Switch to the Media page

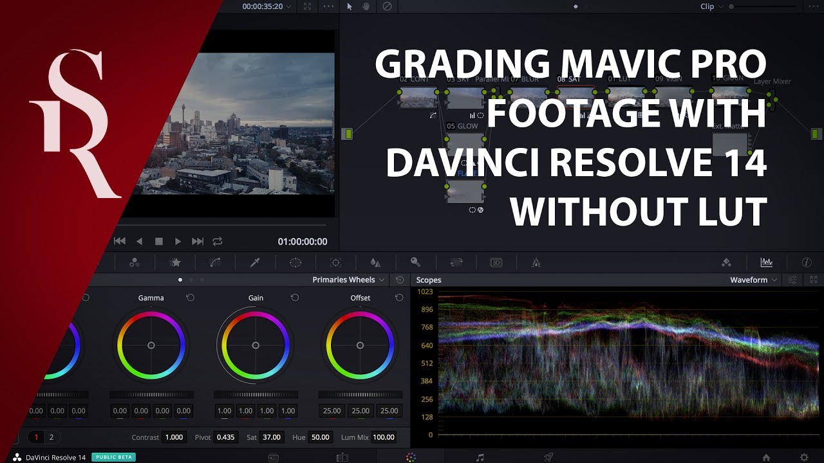[x=274, y=457]
